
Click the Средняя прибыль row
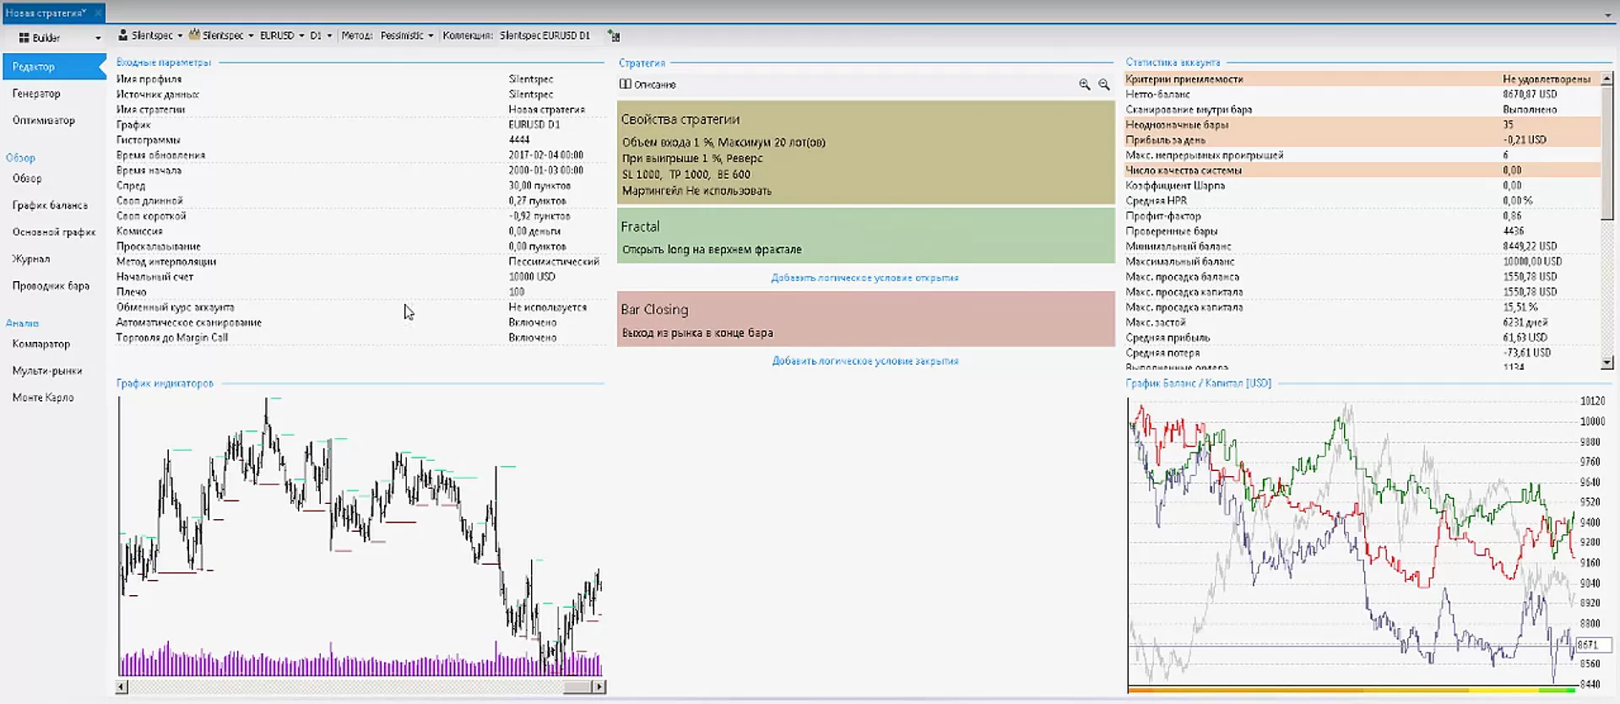click(x=1363, y=338)
